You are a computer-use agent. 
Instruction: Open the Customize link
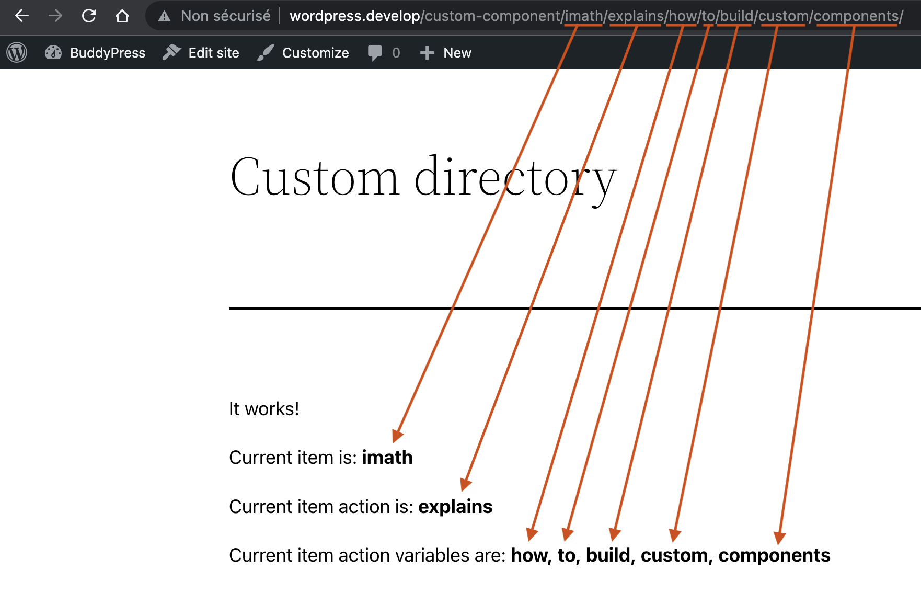303,53
